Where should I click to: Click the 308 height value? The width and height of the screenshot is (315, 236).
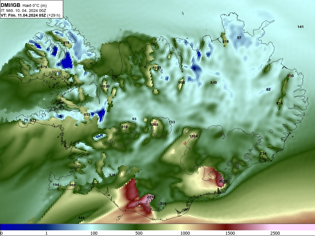pos(163,204)
